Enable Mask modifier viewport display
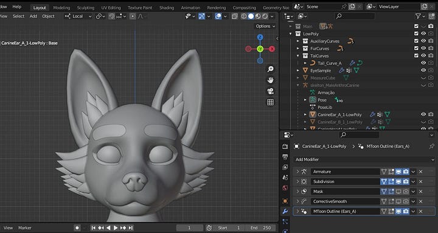Image resolution: width=438 pixels, height=233 pixels. 398,192
